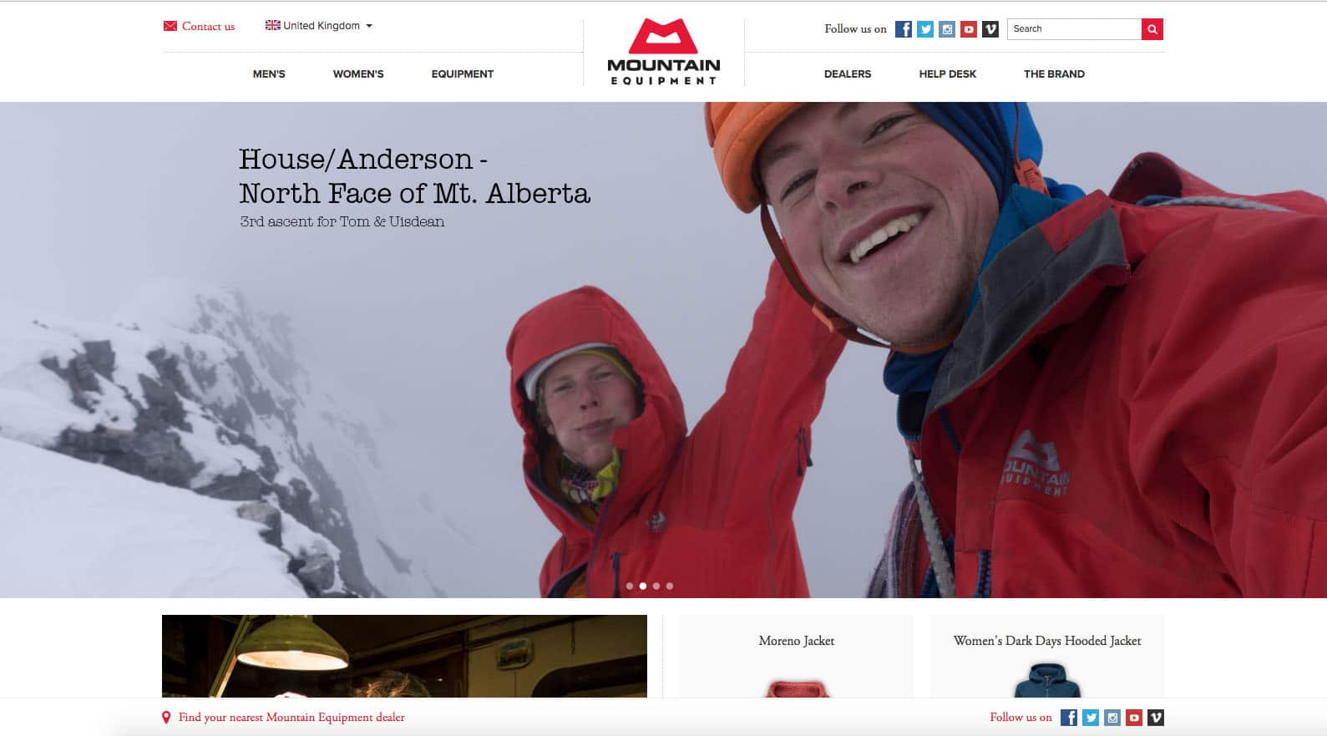Open the Twitter icon in header
Image resolution: width=1327 pixels, height=736 pixels.
pos(925,29)
